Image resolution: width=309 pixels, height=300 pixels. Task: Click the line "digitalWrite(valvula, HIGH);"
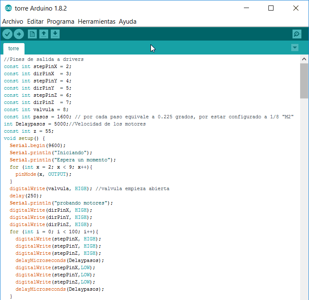[51, 188]
